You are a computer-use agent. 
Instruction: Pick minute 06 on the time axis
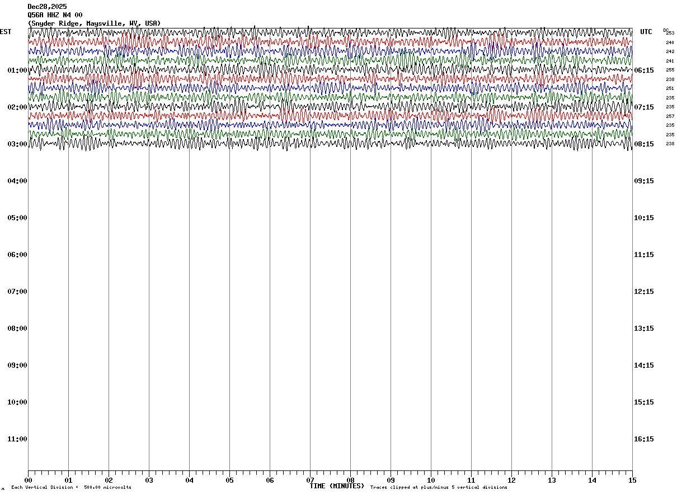tap(270, 480)
